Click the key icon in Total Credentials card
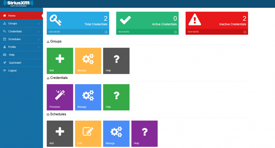The height and width of the screenshot is (148, 275). [55, 20]
